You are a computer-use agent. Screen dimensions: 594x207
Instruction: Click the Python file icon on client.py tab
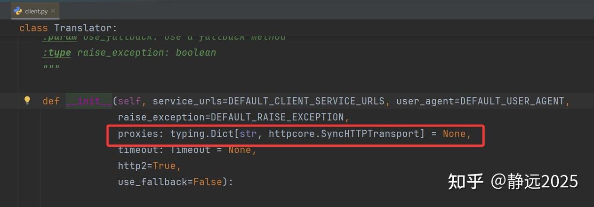(18, 11)
